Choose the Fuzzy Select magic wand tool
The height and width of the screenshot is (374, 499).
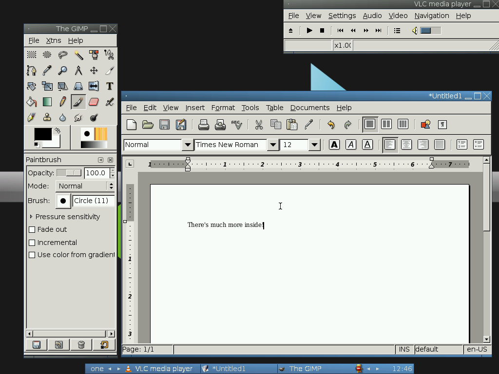coord(78,55)
